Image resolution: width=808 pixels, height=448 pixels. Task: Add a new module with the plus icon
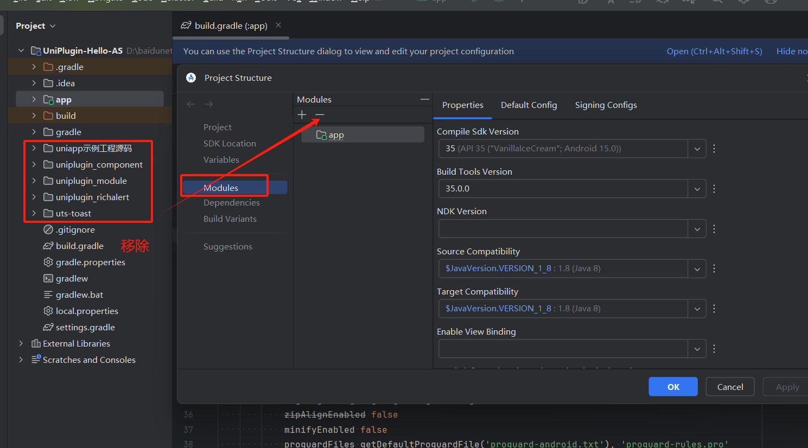pos(302,114)
